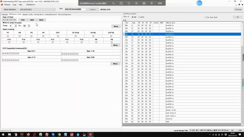Switch to the Version/Signature tab
This screenshot has width=244, height=137.
tap(64, 14)
